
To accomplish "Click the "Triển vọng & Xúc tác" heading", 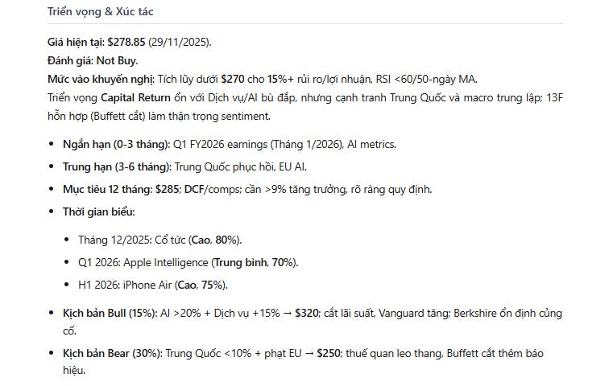I will tap(101, 11).
